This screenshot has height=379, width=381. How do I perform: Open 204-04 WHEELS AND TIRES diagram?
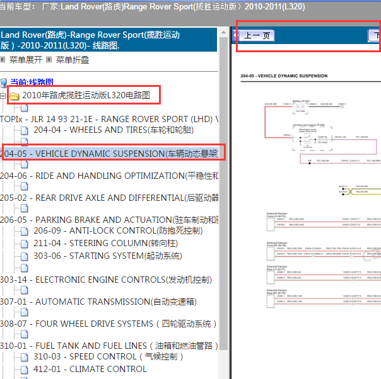tap(114, 130)
